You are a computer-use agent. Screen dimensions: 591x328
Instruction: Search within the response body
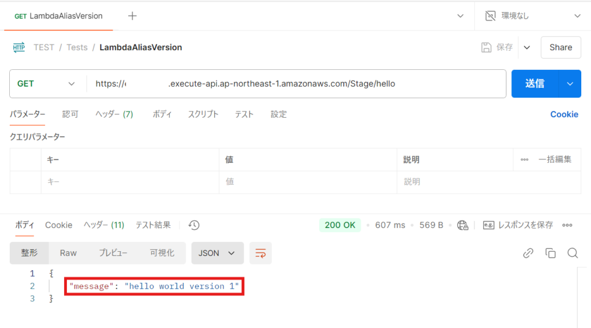click(x=573, y=253)
